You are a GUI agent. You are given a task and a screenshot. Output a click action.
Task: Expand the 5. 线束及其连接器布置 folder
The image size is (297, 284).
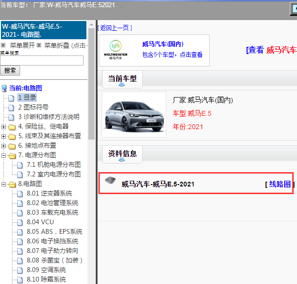3,136
